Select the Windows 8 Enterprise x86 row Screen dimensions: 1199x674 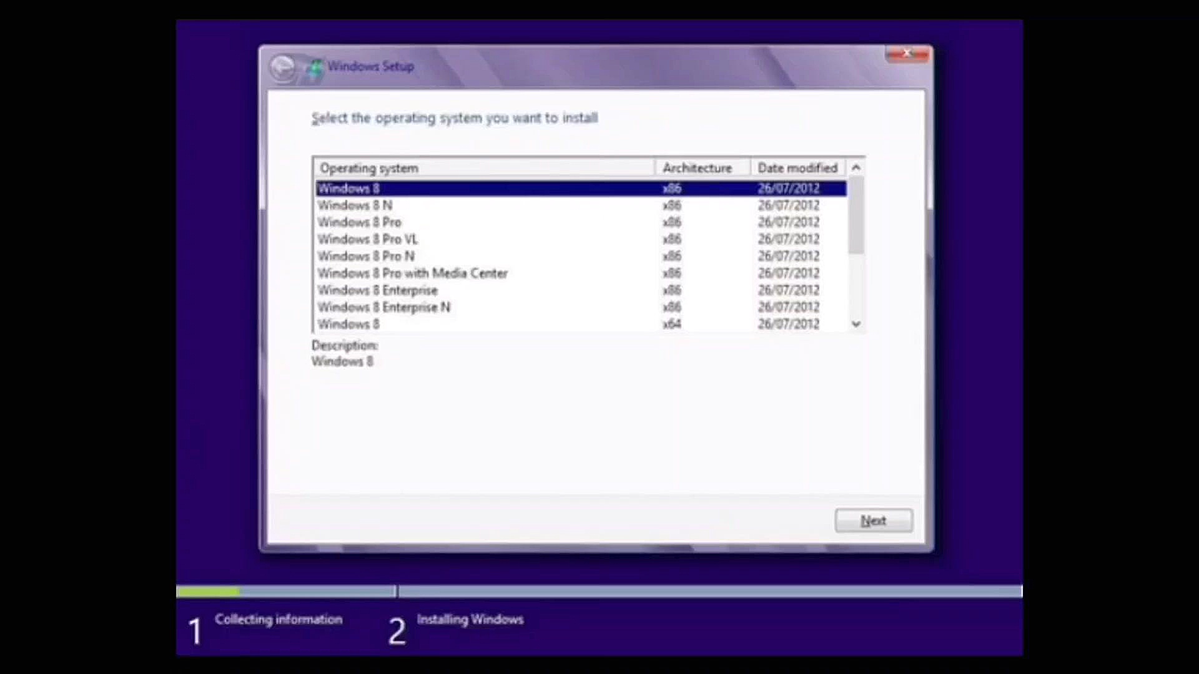click(x=581, y=290)
